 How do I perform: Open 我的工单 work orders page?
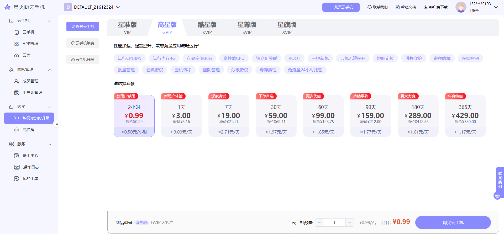tap(30, 179)
